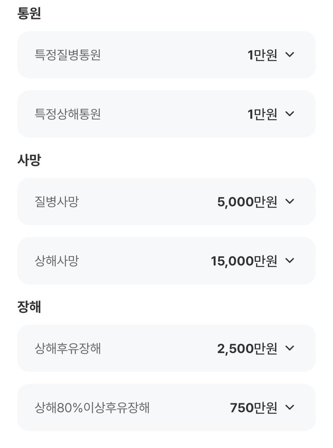Click the 사망 section heading
Image resolution: width=333 pixels, height=448 pixels.
tap(29, 160)
